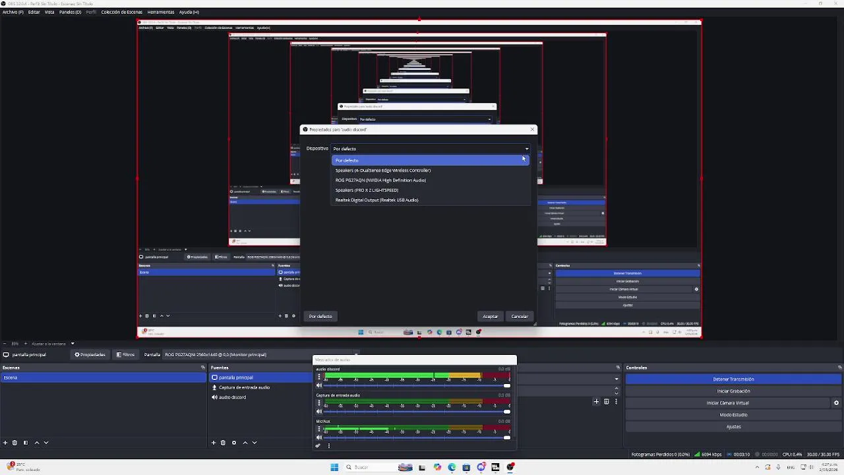Viewport: 844px width, 475px height.
Task: Undock the Escenas panel with its float icon
Action: coord(203,367)
